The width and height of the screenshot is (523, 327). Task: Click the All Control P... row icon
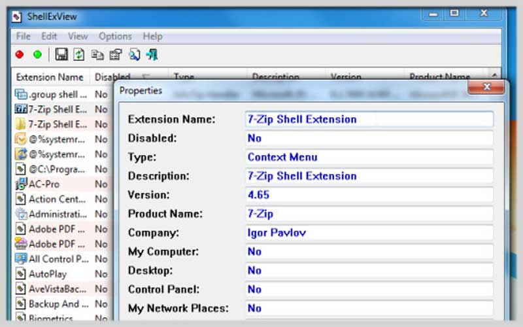21,259
